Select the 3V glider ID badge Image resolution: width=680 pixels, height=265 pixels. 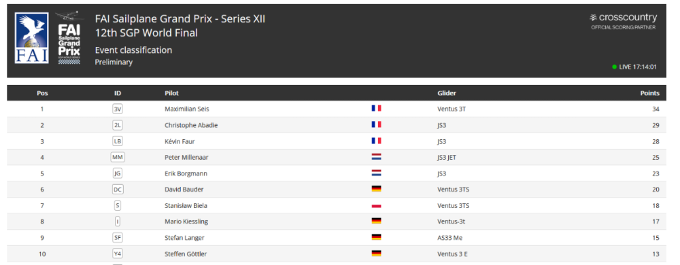(x=118, y=109)
